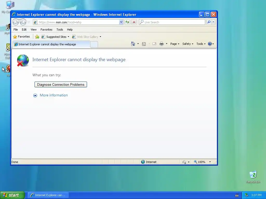This screenshot has height=199, width=266.
Task: Click the network tray icon
Action: 247,195
